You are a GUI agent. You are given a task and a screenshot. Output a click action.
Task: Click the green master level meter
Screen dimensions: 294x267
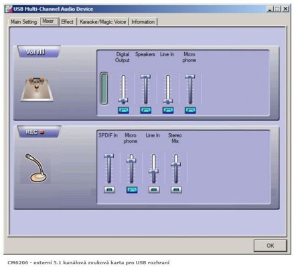104,88
